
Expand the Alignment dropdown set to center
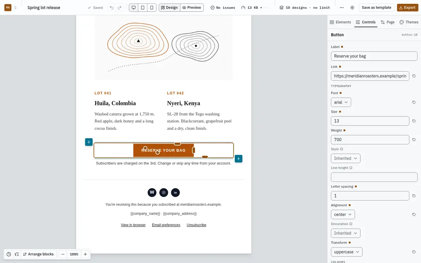343,215
